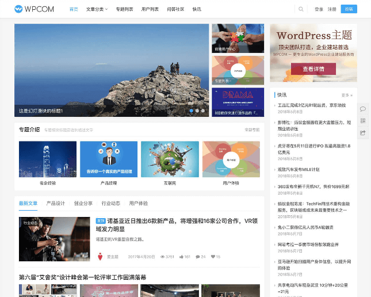
Task: Click the comment icon with 24
Action: (x=197, y=257)
